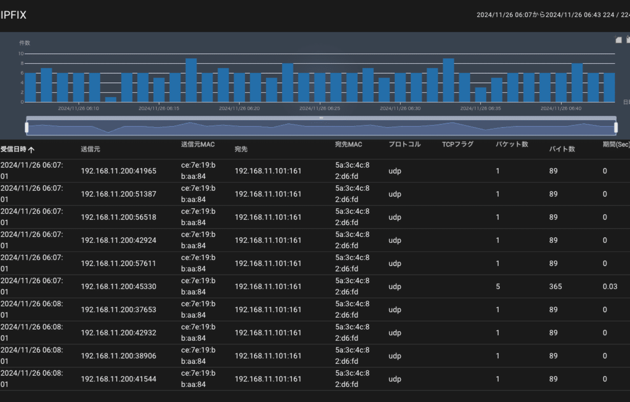Select the first table row from port 41965
The image size is (630, 402).
pos(315,170)
